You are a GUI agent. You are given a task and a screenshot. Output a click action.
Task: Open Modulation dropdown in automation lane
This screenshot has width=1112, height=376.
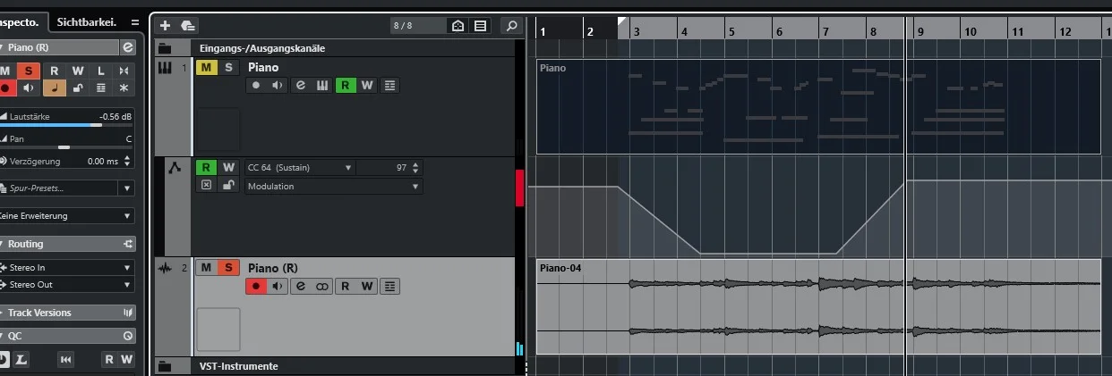click(333, 186)
